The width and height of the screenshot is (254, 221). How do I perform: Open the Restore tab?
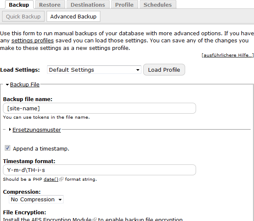coord(50,5)
